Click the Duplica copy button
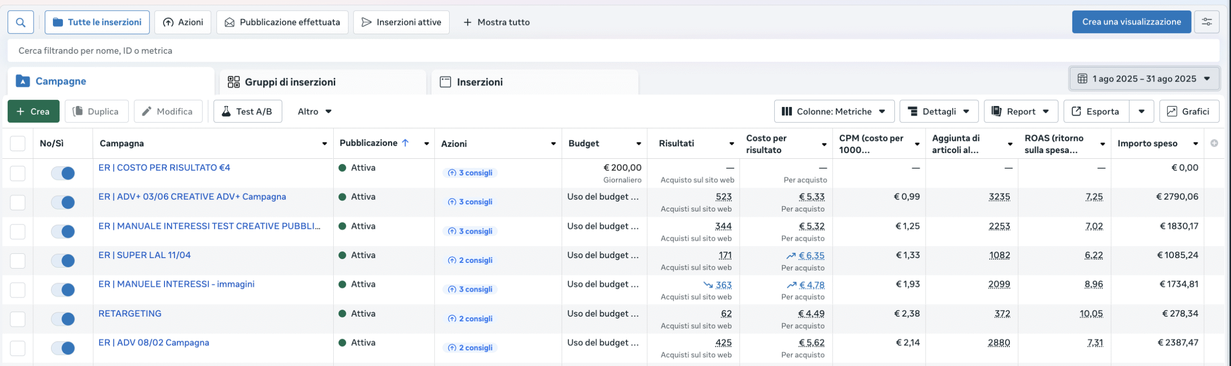Viewport: 1231px width, 366px height. (96, 111)
